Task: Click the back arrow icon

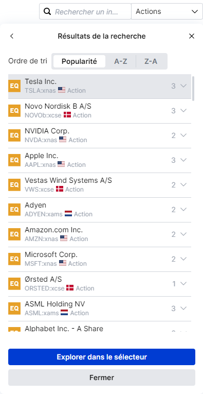Action: coord(11,36)
